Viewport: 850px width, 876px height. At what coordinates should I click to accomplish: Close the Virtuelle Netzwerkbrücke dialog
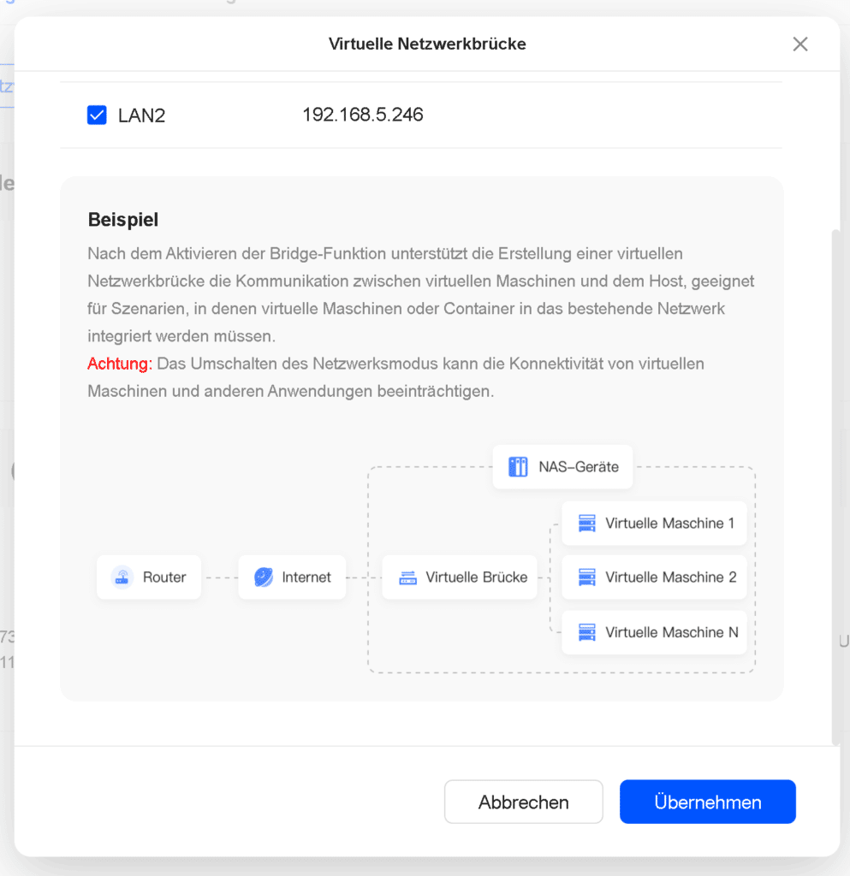coord(800,44)
